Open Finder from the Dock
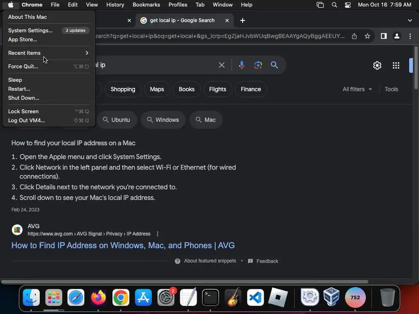Viewport: 419px width, 314px height. [31, 297]
